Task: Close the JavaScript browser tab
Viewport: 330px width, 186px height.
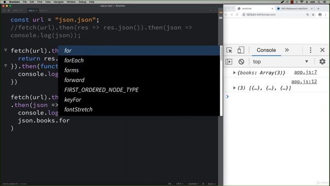Action: click(x=272, y=9)
